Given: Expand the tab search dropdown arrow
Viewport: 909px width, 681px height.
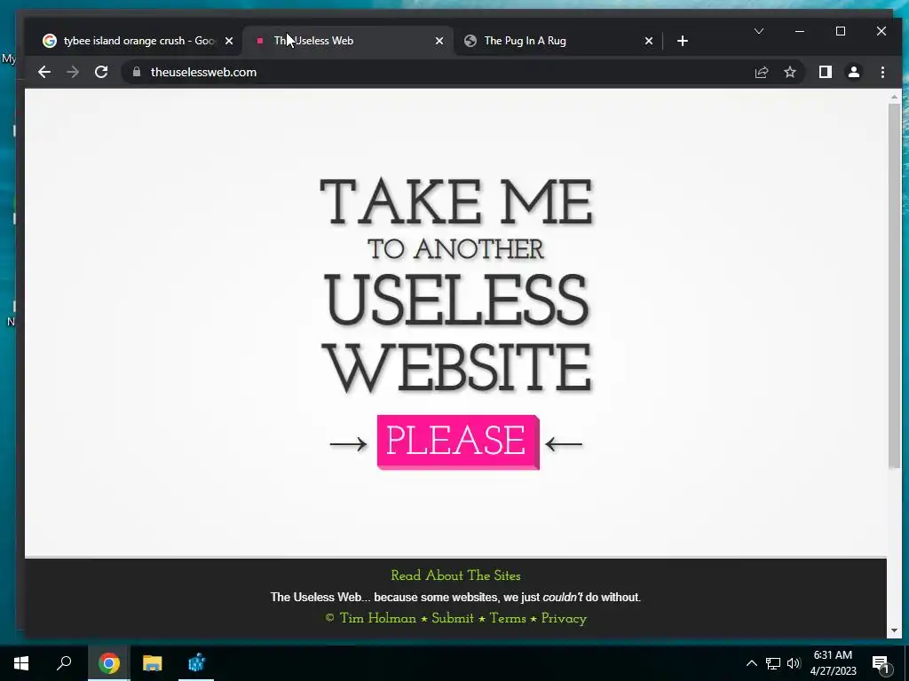Looking at the screenshot, I should [x=759, y=31].
